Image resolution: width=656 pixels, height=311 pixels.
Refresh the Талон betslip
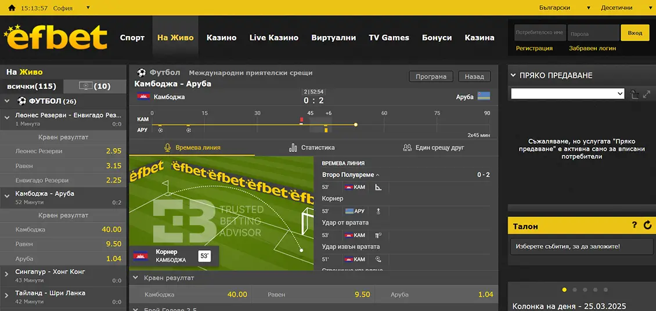click(648, 225)
